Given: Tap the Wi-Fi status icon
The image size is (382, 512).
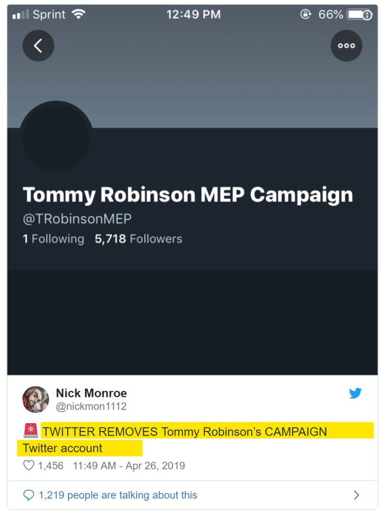Looking at the screenshot, I should click(x=79, y=15).
